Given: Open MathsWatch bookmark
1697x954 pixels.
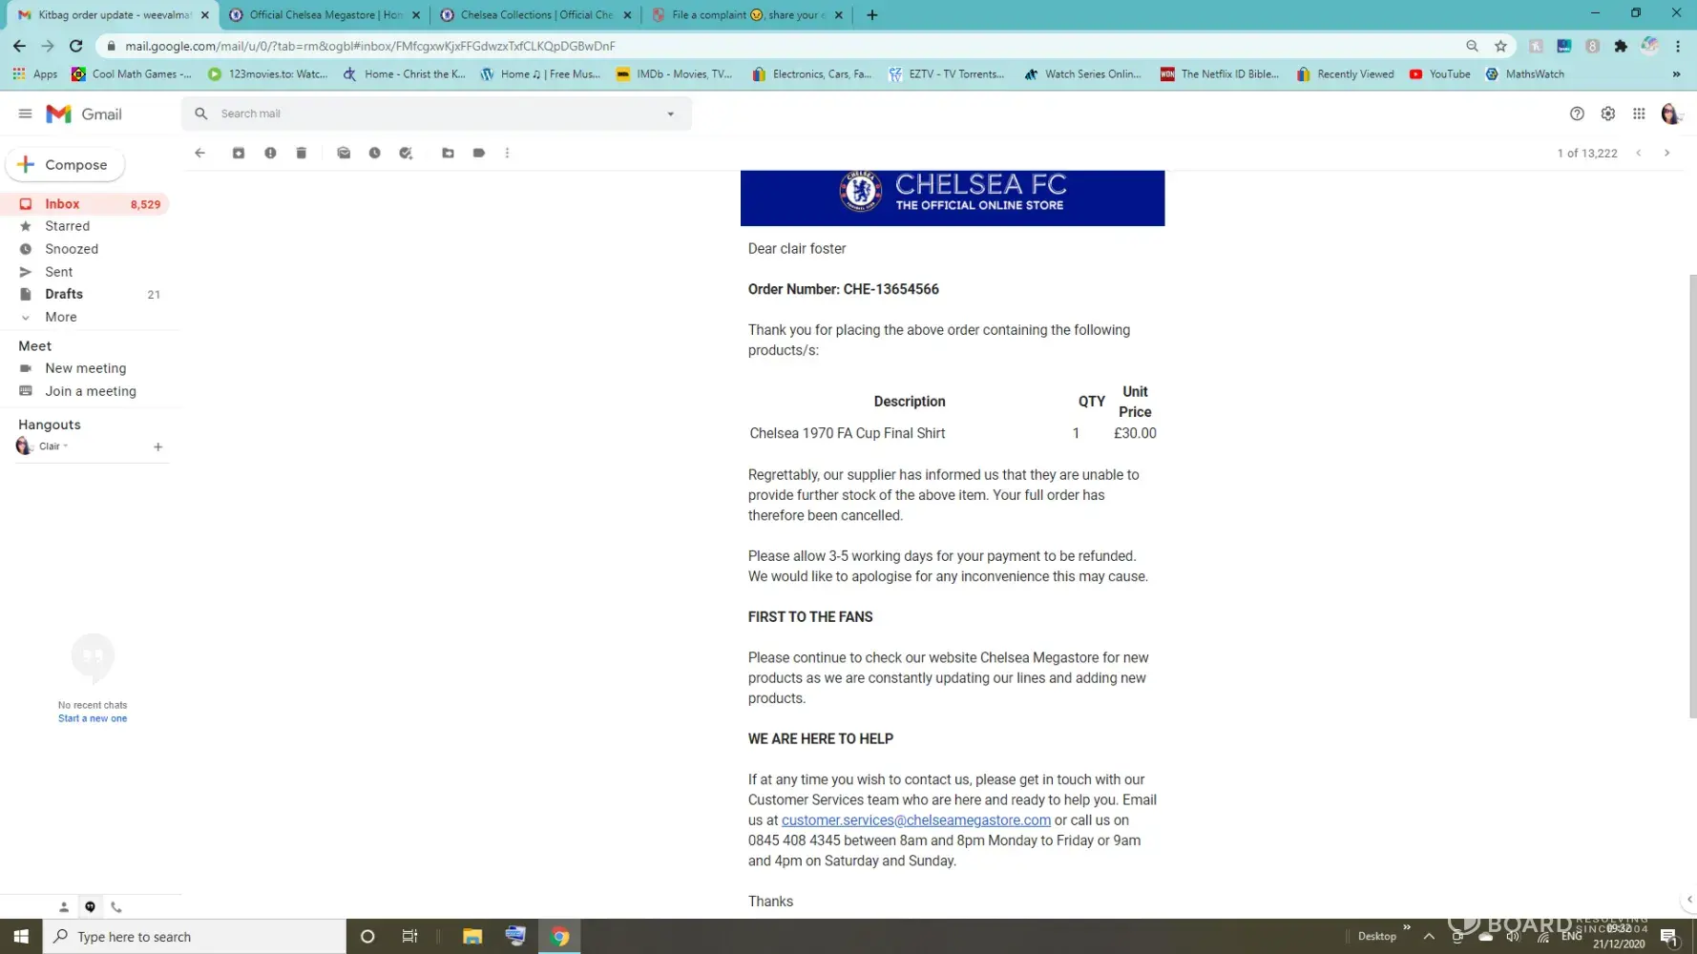Looking at the screenshot, I should pos(1524,74).
